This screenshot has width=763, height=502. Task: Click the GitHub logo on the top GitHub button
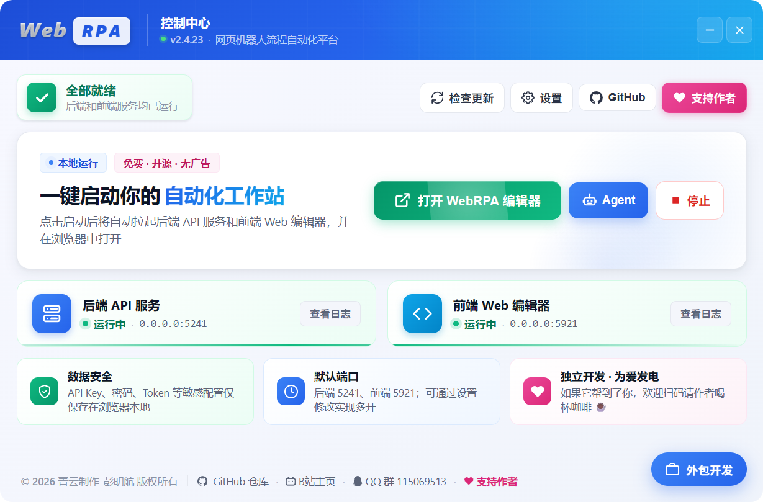(x=596, y=97)
